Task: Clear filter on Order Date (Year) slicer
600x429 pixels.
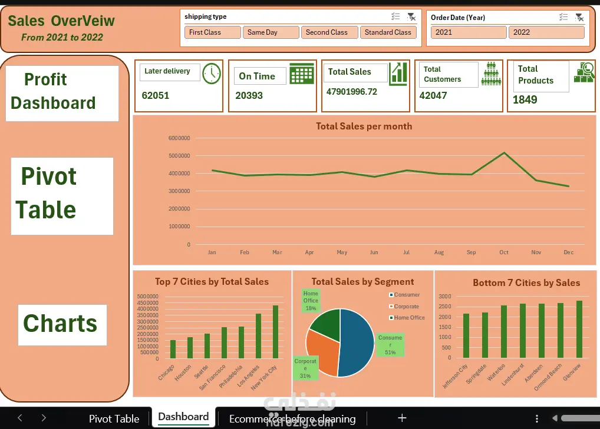Action: [579, 17]
